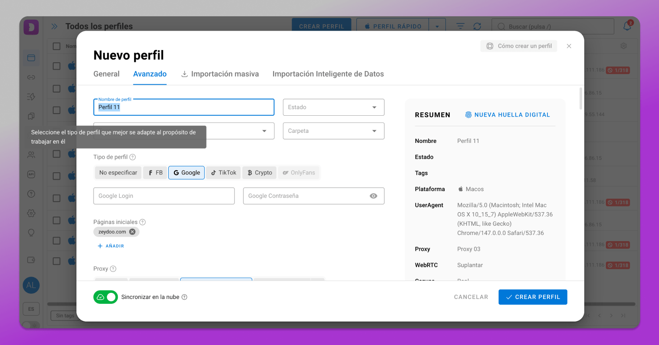Click into the Google Login field
Viewport: 659px width, 345px height.
(x=164, y=196)
